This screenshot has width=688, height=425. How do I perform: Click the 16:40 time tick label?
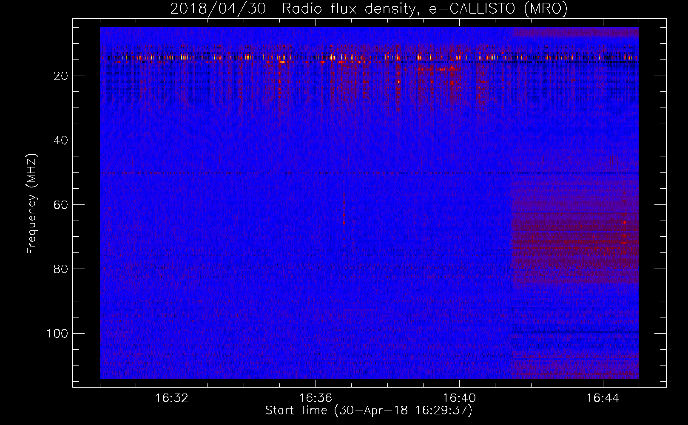(459, 398)
